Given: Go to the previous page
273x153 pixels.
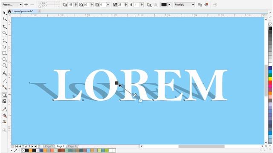Looking at the screenshot, I should (x=20, y=146).
